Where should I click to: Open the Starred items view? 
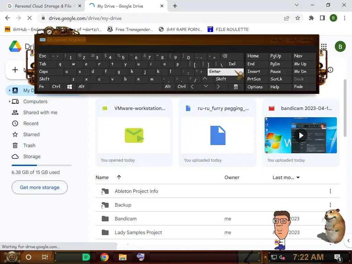click(x=31, y=134)
